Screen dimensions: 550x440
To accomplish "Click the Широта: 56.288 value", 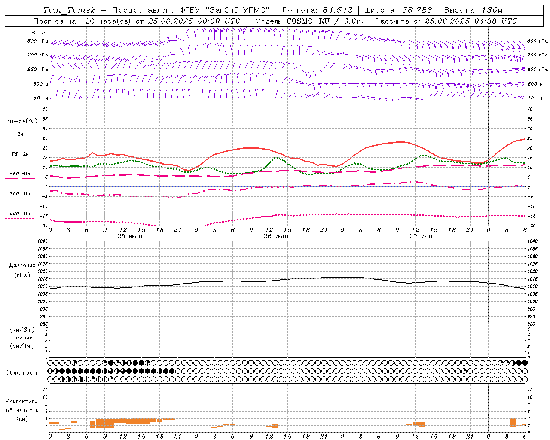I will (398, 10).
